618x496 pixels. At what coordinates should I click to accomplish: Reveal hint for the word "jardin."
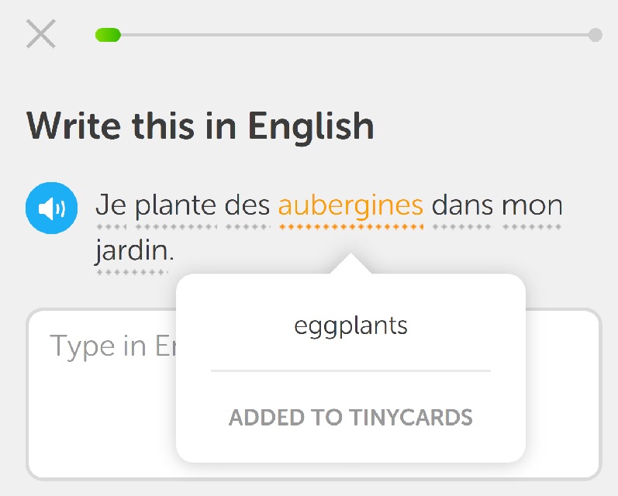click(x=134, y=250)
